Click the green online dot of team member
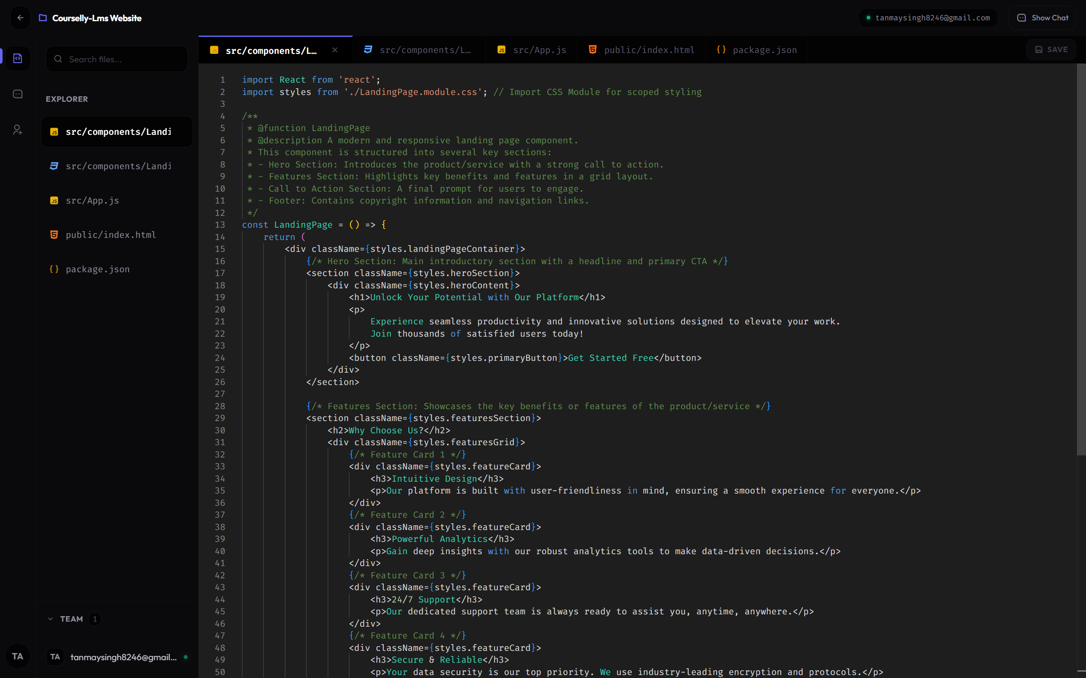1086x678 pixels. click(x=186, y=657)
